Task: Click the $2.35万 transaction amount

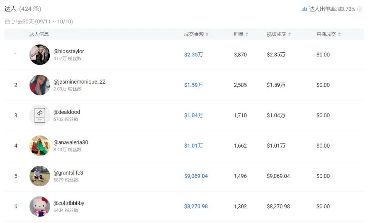Action: tap(194, 55)
